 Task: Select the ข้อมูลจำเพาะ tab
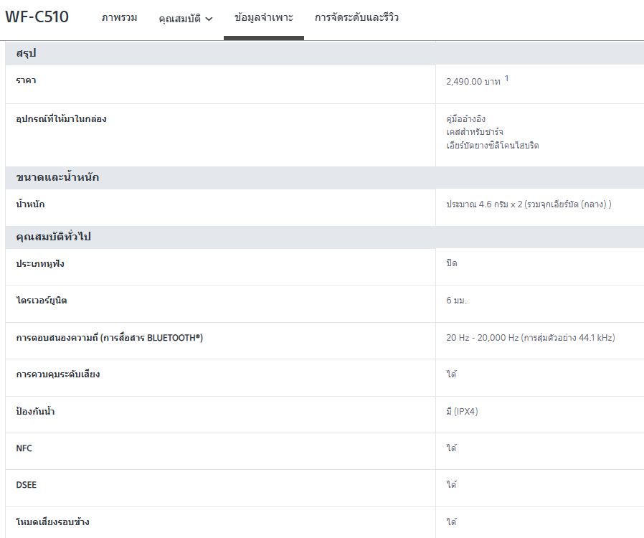tap(264, 18)
